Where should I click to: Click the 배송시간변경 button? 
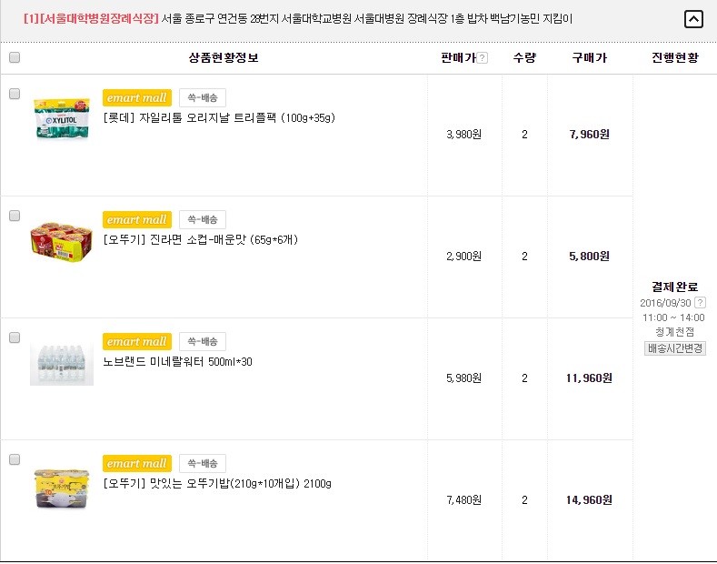click(675, 348)
